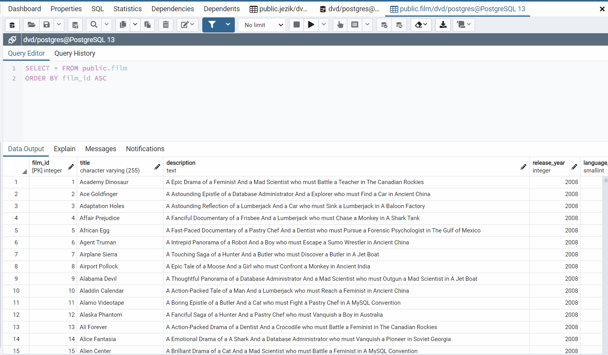This screenshot has width=608, height=355.
Task: Select the Explain tab in output panel
Action: click(x=65, y=149)
